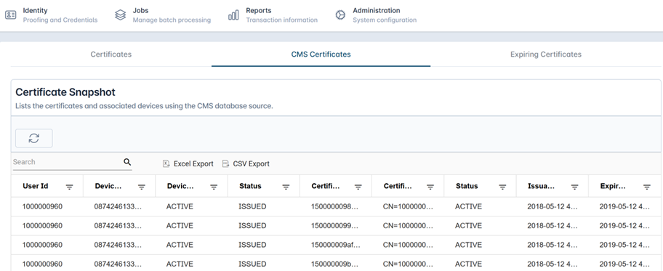Open the Issua... column filter
663x271 pixels.
pyautogui.click(x=574, y=187)
